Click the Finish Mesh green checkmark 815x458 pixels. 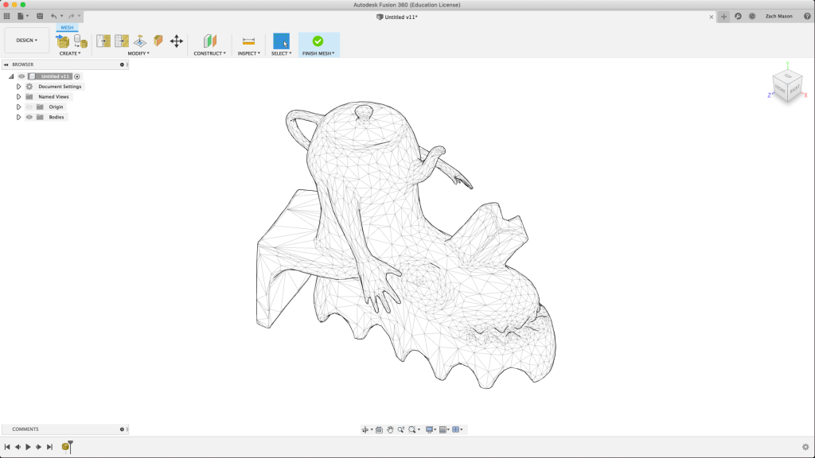click(318, 41)
